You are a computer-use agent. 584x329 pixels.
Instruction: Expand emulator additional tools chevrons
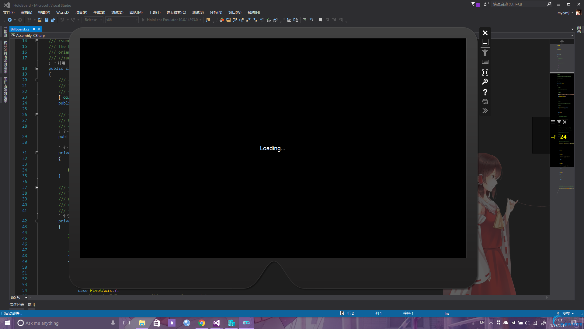coord(485,111)
